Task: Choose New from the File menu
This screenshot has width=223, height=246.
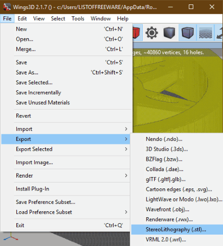Action: coord(66,29)
